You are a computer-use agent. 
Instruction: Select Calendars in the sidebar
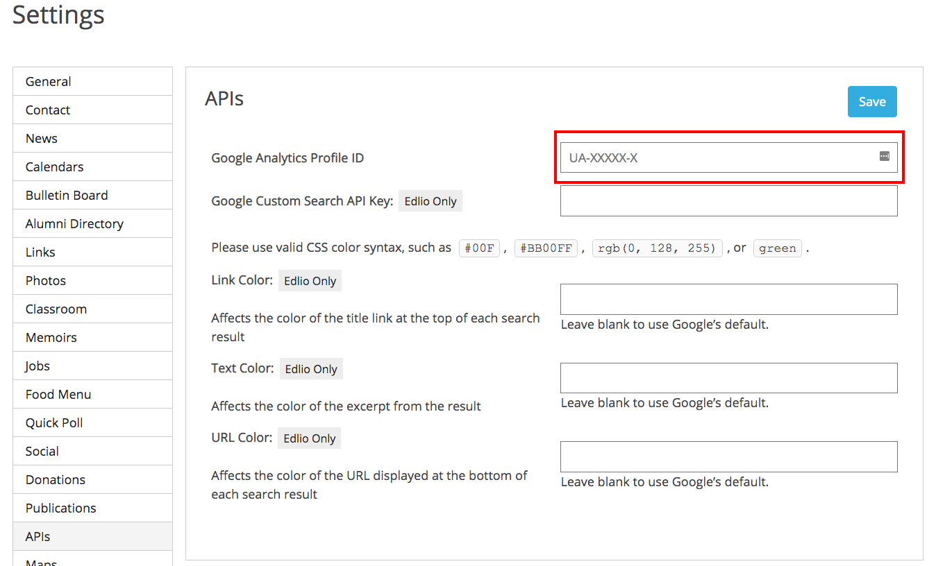92,167
